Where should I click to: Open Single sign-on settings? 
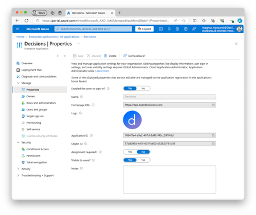pyautogui.click(x=35, y=116)
